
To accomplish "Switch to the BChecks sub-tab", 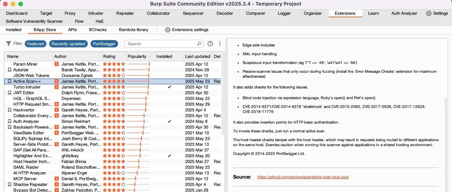I will point(98,30).
